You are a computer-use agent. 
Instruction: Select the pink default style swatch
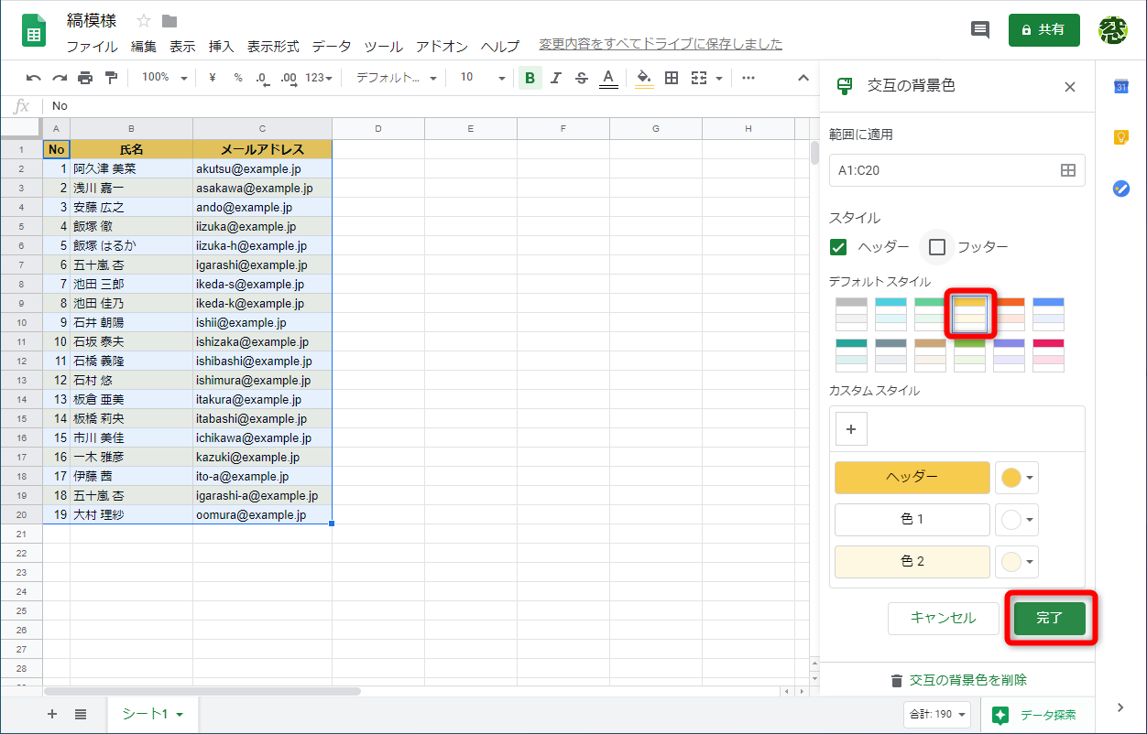pyautogui.click(x=1048, y=355)
